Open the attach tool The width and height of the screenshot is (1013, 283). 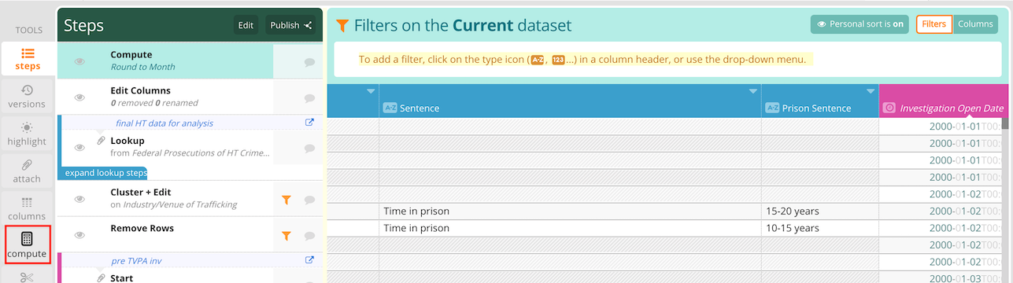(28, 171)
